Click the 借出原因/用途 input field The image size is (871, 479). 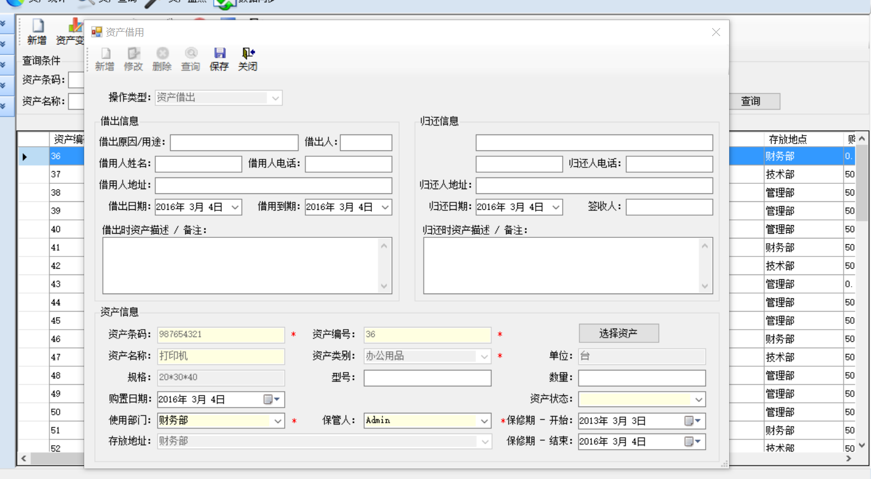(234, 143)
